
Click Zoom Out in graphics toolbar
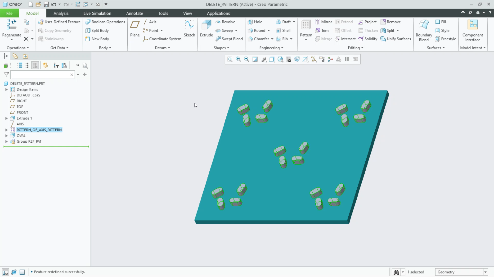tap(246, 59)
